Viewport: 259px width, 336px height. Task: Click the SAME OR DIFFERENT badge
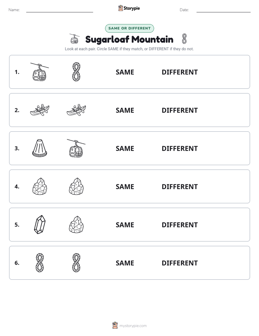click(129, 28)
